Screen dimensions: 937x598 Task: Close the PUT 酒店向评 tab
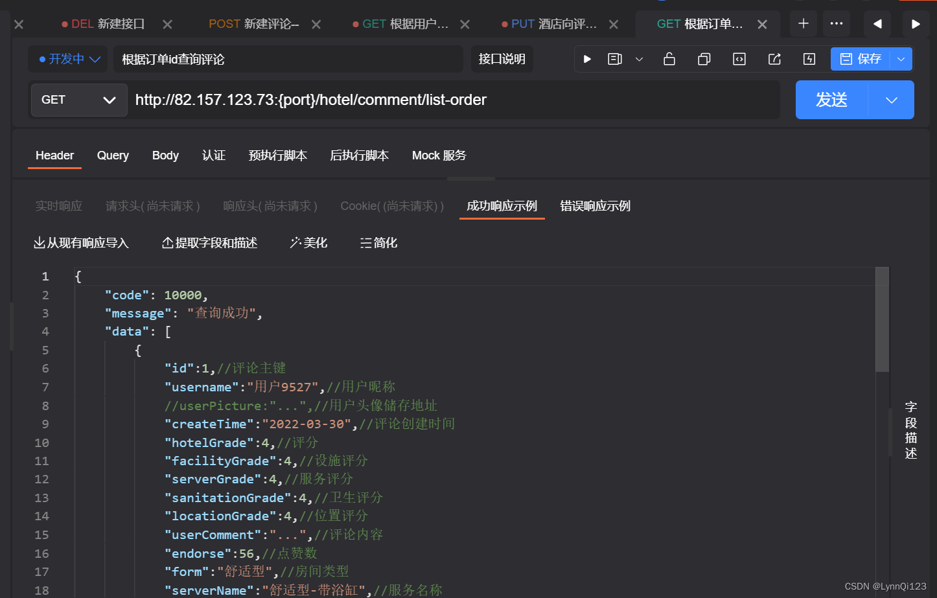pos(614,24)
